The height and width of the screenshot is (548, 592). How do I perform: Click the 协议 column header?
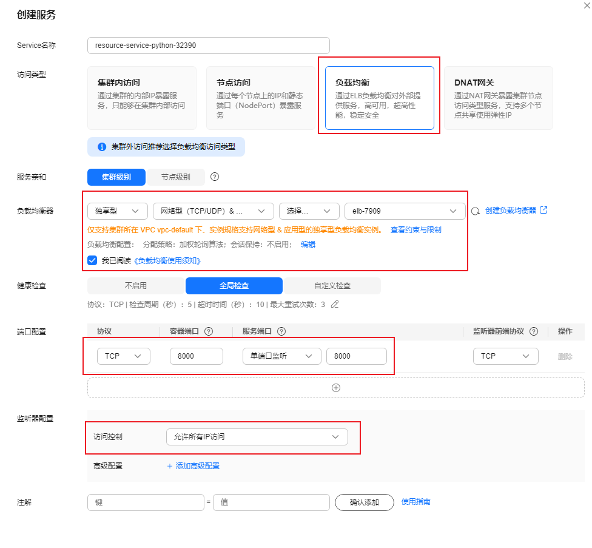(x=104, y=331)
